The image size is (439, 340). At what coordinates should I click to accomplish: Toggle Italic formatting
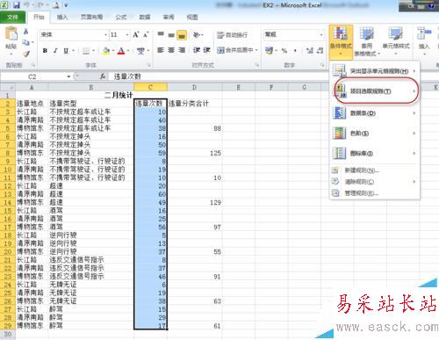coord(55,51)
